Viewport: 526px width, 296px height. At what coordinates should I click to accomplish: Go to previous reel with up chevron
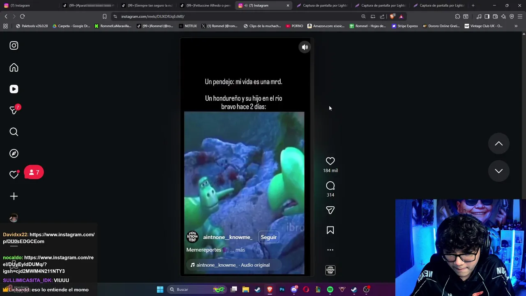tap(498, 143)
